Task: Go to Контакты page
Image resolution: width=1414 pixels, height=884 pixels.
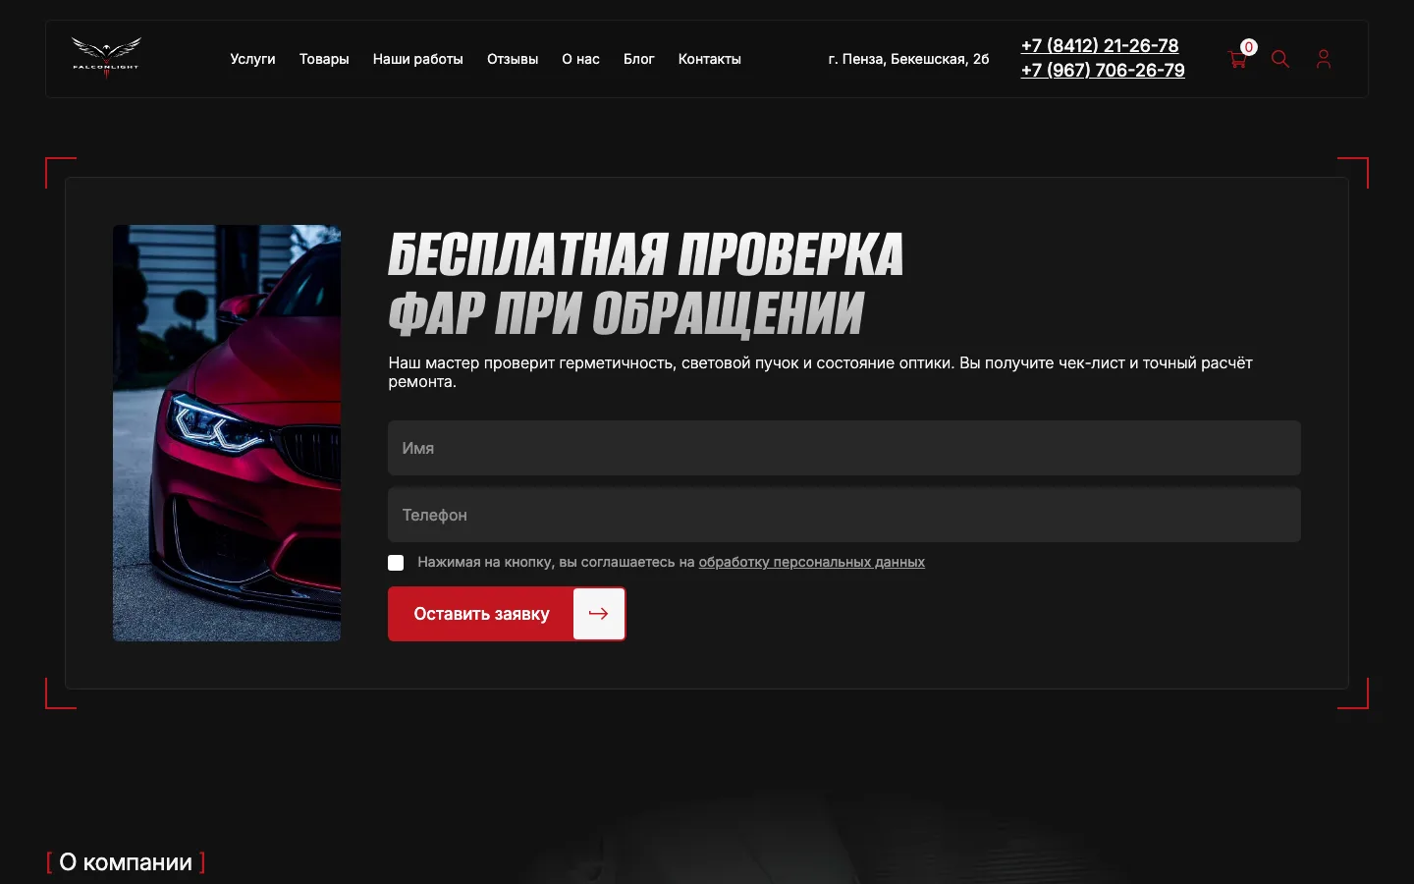Action: coord(709,59)
